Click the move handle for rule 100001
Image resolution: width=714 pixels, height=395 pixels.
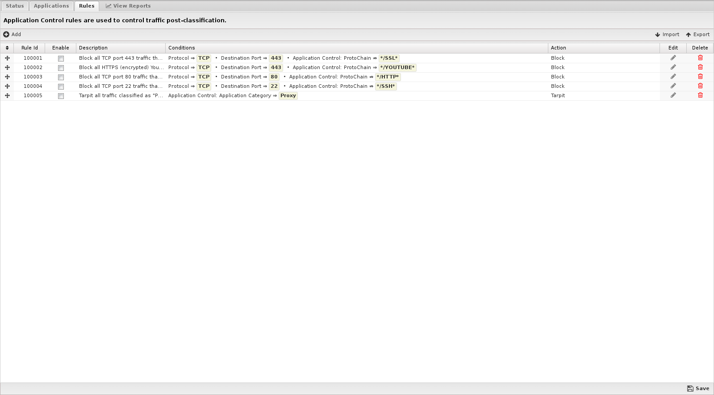click(x=7, y=58)
